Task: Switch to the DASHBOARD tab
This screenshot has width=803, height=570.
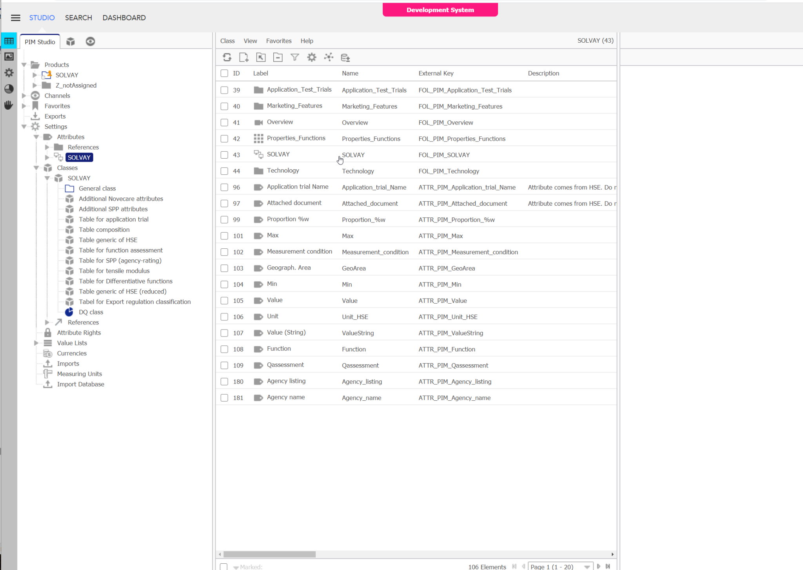Action: [x=124, y=18]
